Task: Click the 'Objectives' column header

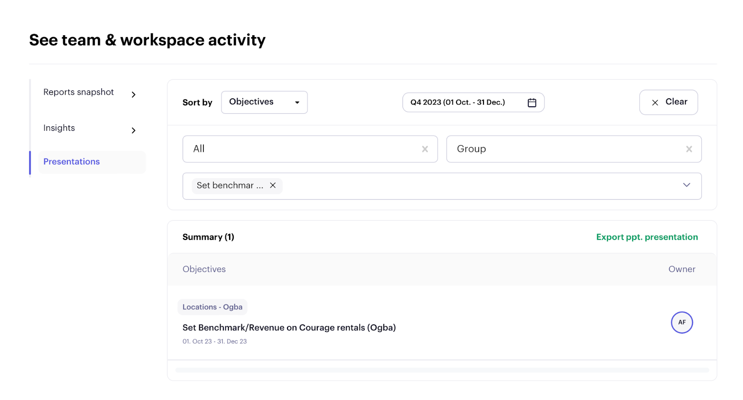Action: [x=204, y=269]
